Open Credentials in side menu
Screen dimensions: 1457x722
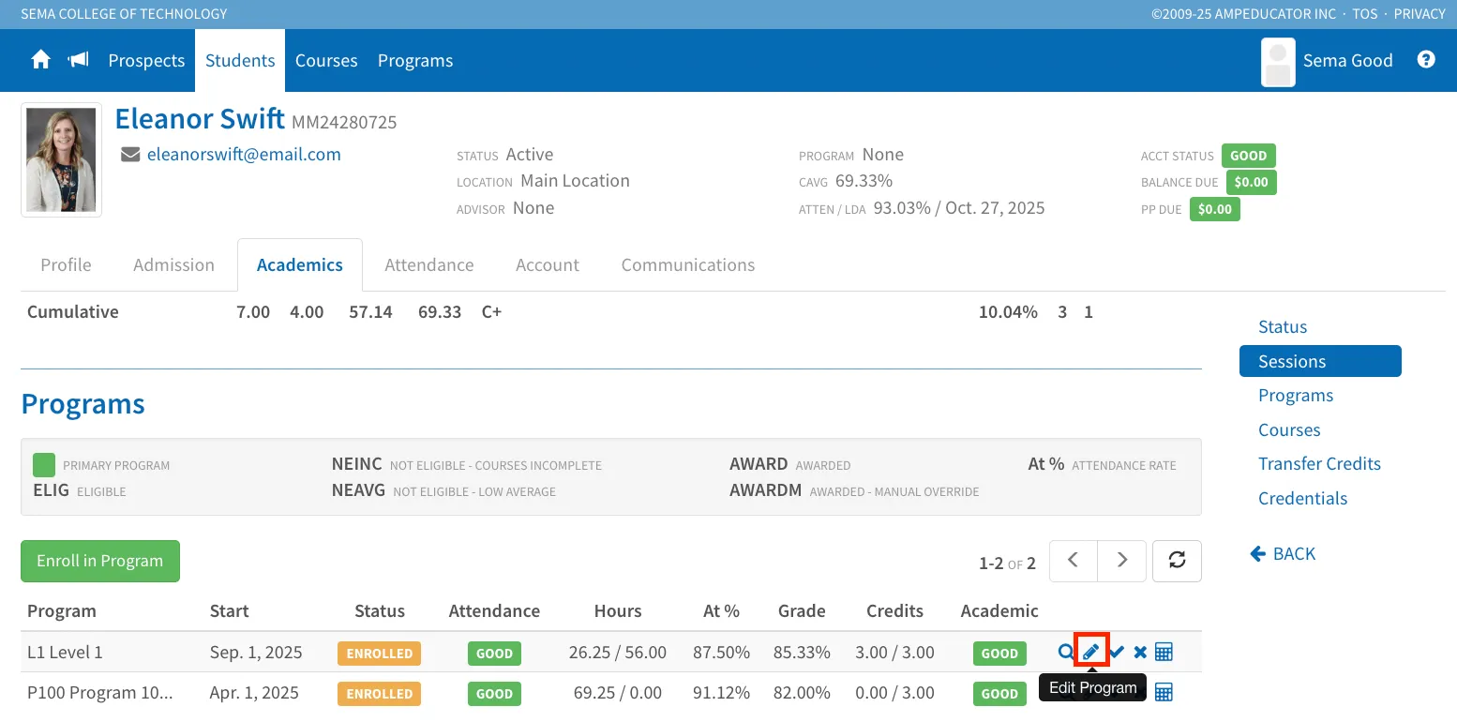pyautogui.click(x=1302, y=498)
